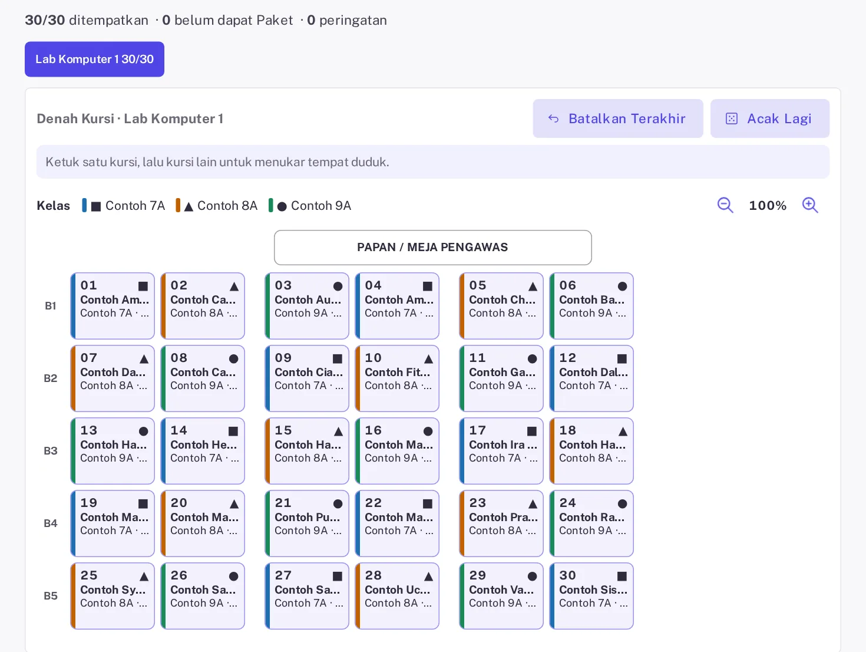Zoom in the seating chart
866x652 pixels.
pyautogui.click(x=810, y=205)
